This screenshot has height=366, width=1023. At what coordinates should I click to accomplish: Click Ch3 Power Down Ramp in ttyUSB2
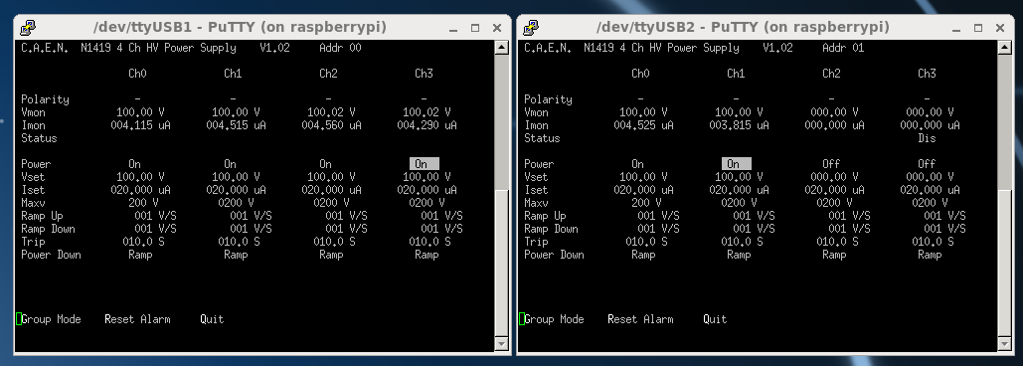930,255
